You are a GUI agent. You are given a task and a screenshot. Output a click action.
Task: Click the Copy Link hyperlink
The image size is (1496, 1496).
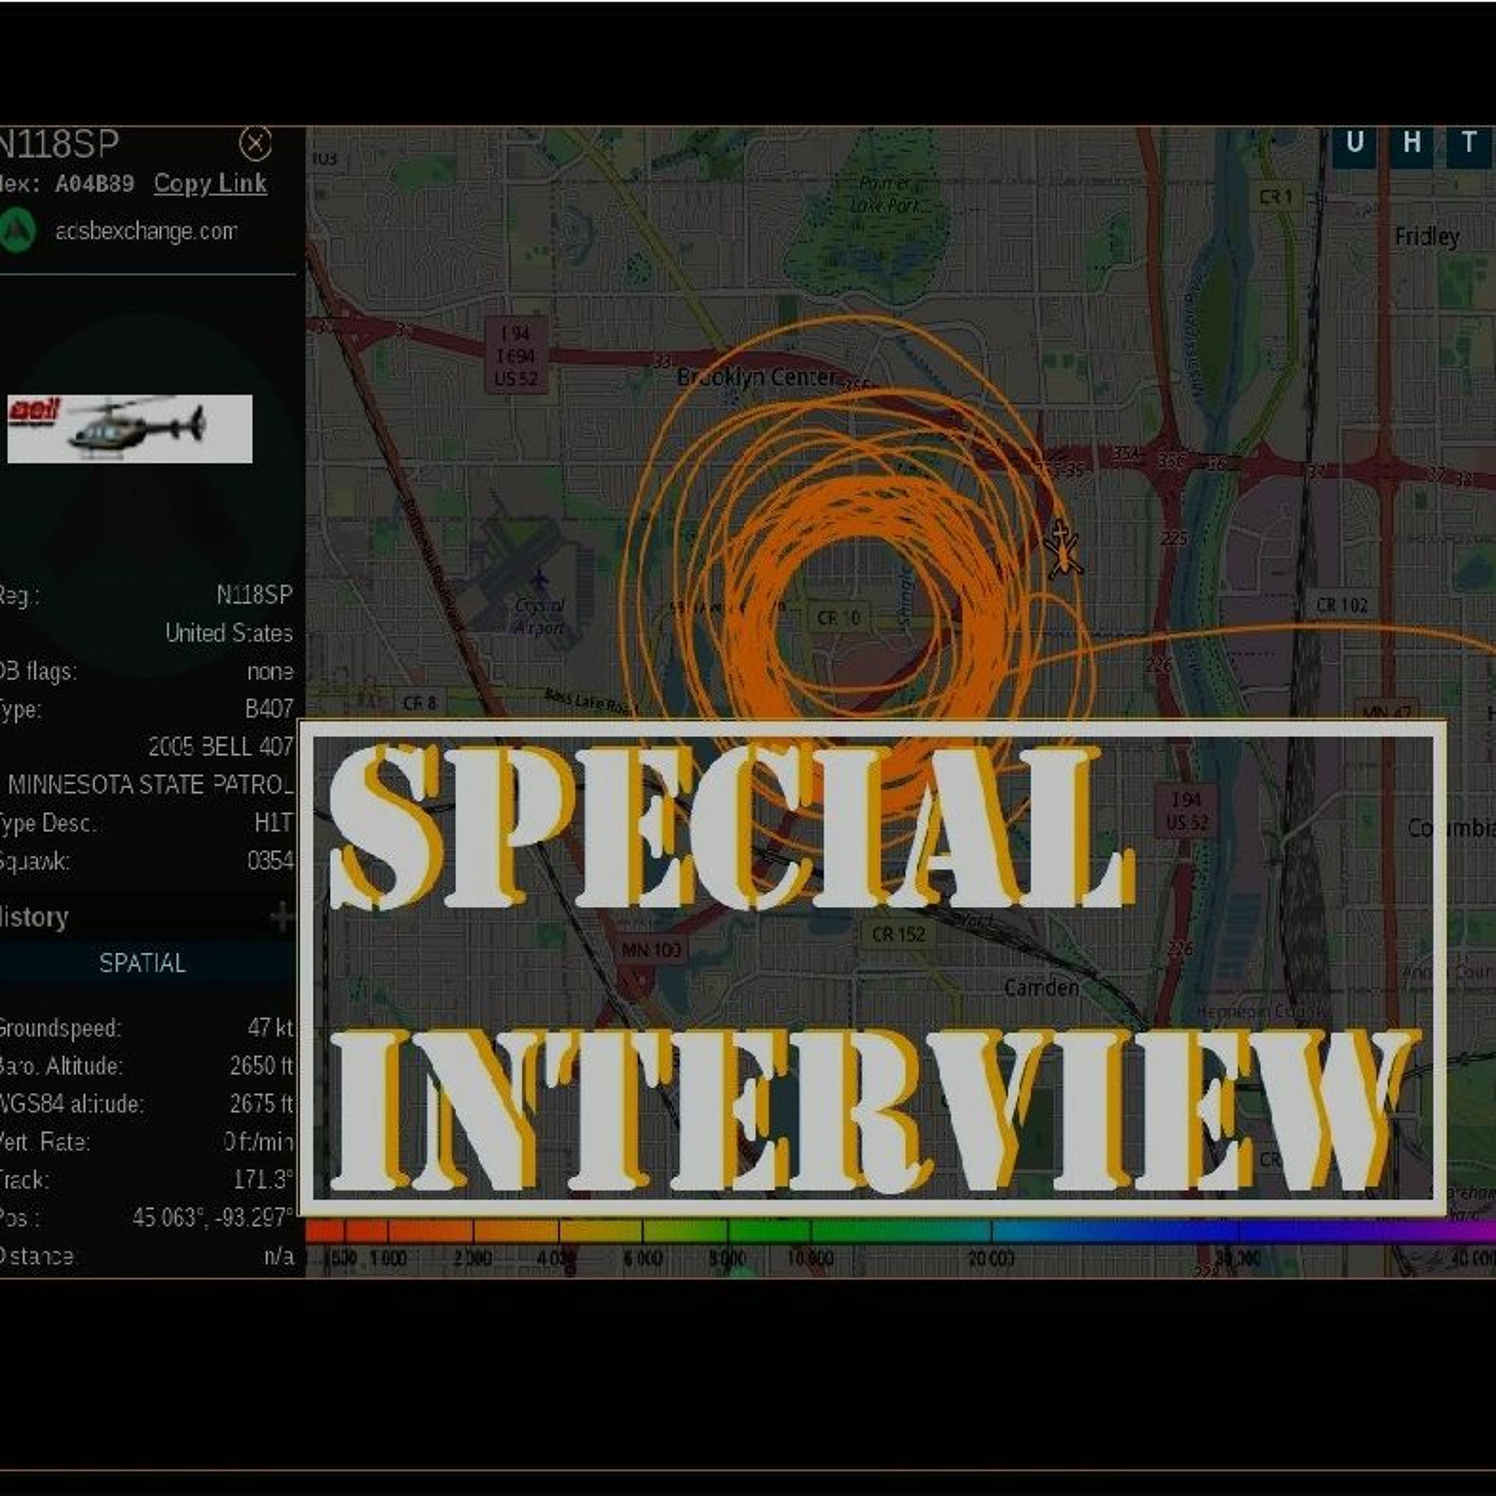(210, 184)
